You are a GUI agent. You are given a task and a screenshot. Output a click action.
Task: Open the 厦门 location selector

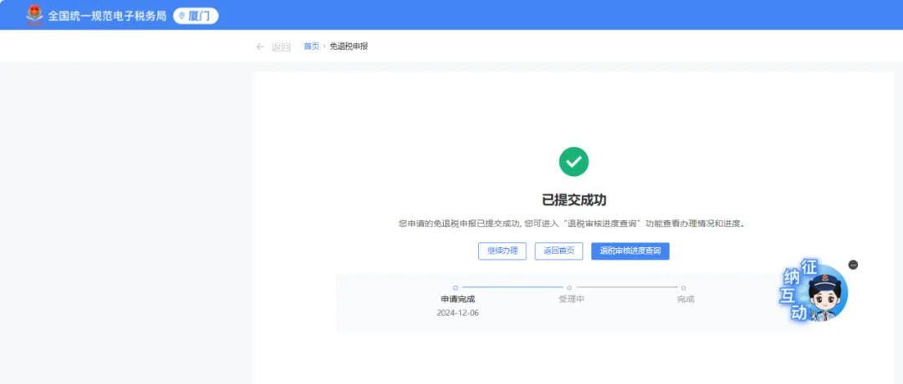tap(196, 16)
